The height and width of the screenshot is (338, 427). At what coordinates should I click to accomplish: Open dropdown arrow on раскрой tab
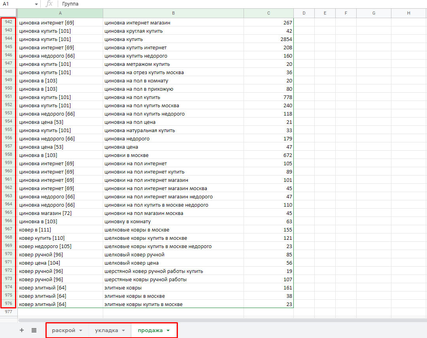pyautogui.click(x=81, y=331)
